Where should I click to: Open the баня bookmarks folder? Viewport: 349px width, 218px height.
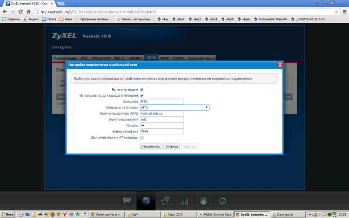point(66,19)
